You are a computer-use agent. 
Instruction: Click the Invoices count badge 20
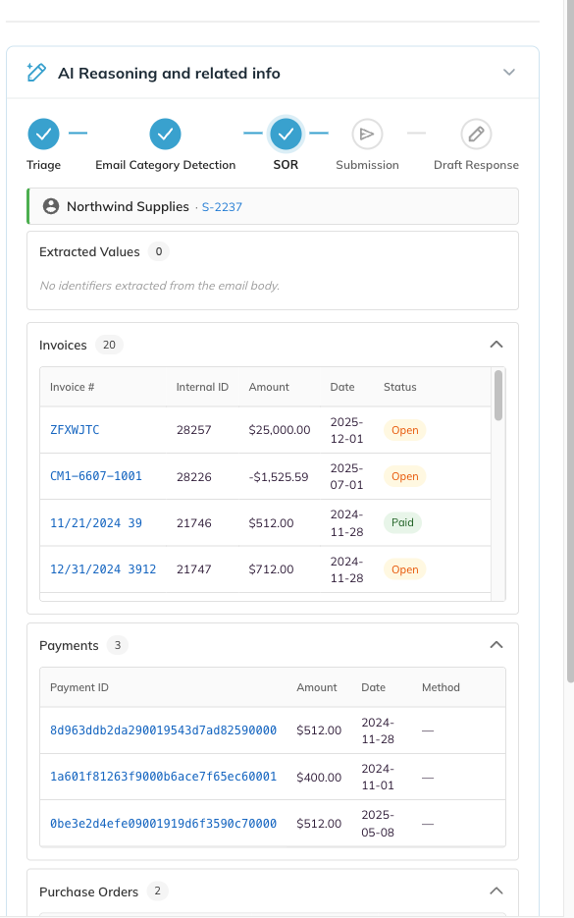pos(109,345)
